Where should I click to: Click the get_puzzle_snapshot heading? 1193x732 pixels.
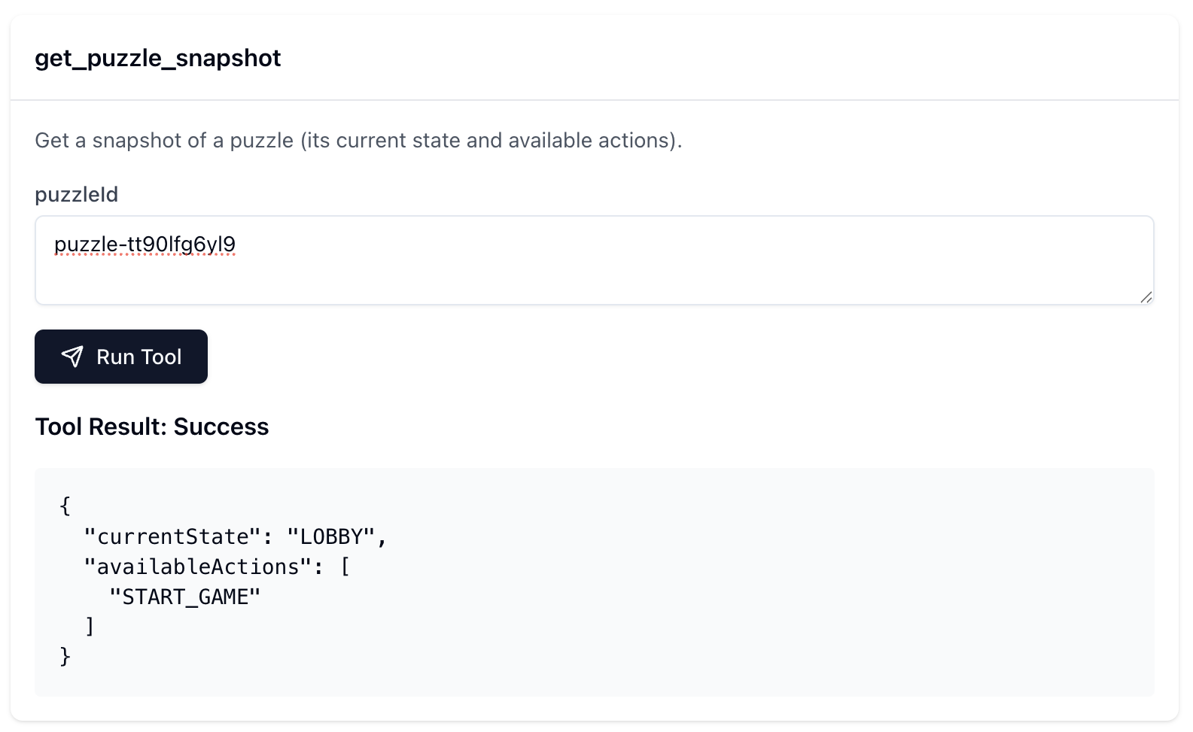tap(157, 57)
